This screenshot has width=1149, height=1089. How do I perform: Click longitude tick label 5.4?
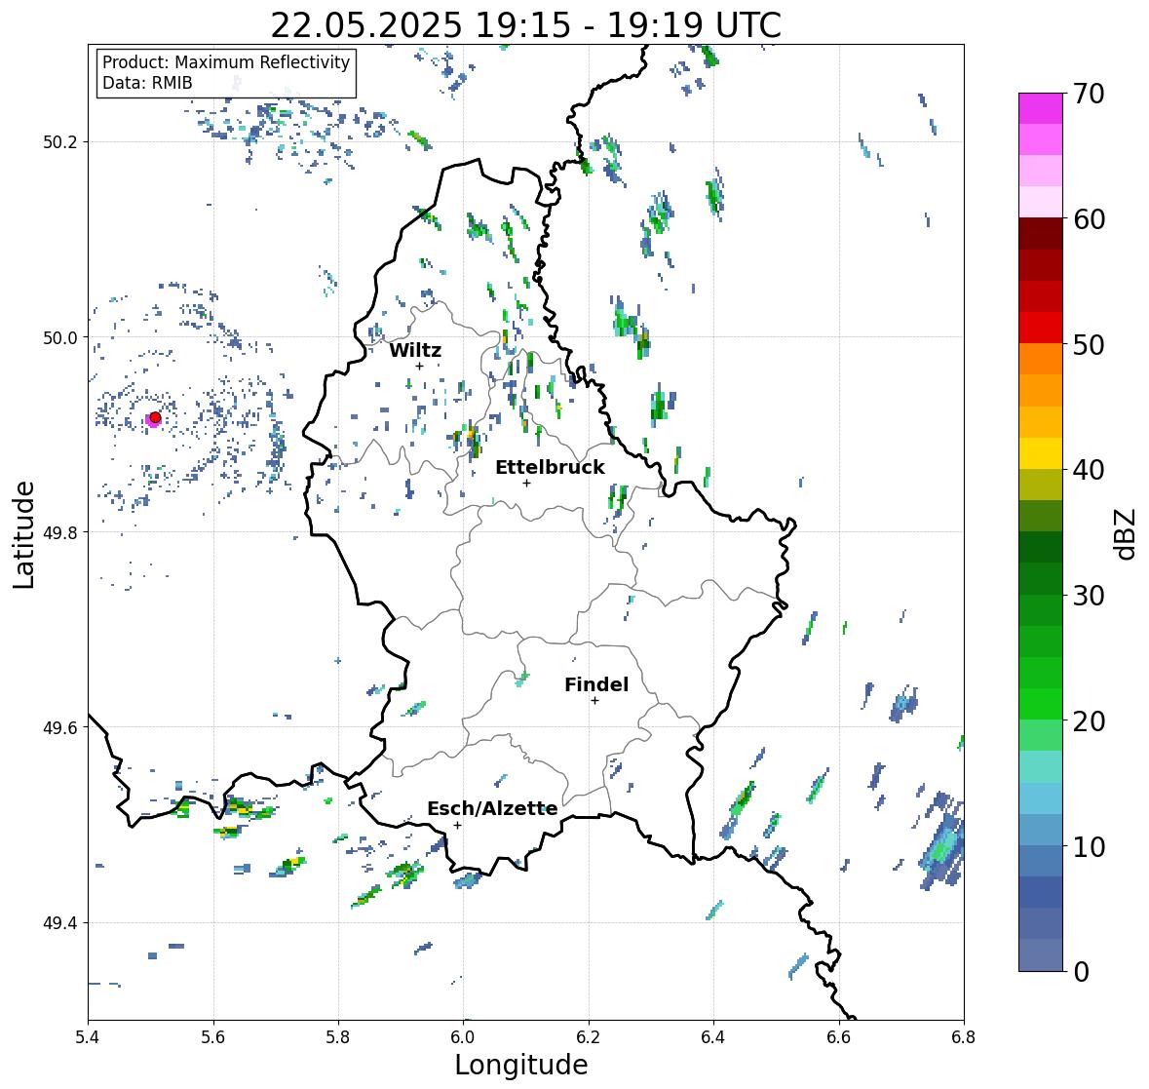88,1037
